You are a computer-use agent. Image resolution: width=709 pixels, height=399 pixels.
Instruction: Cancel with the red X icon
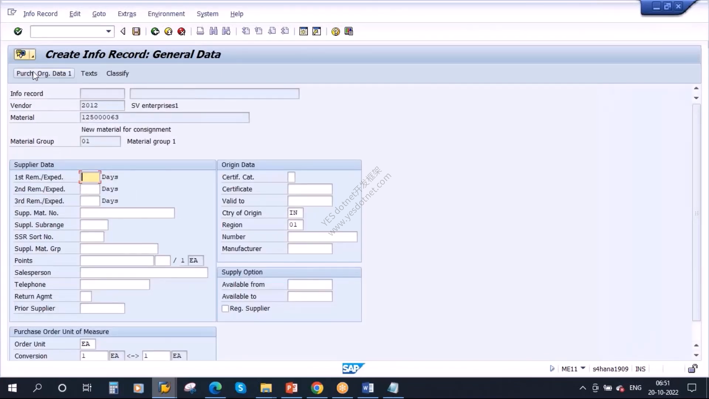tap(181, 31)
